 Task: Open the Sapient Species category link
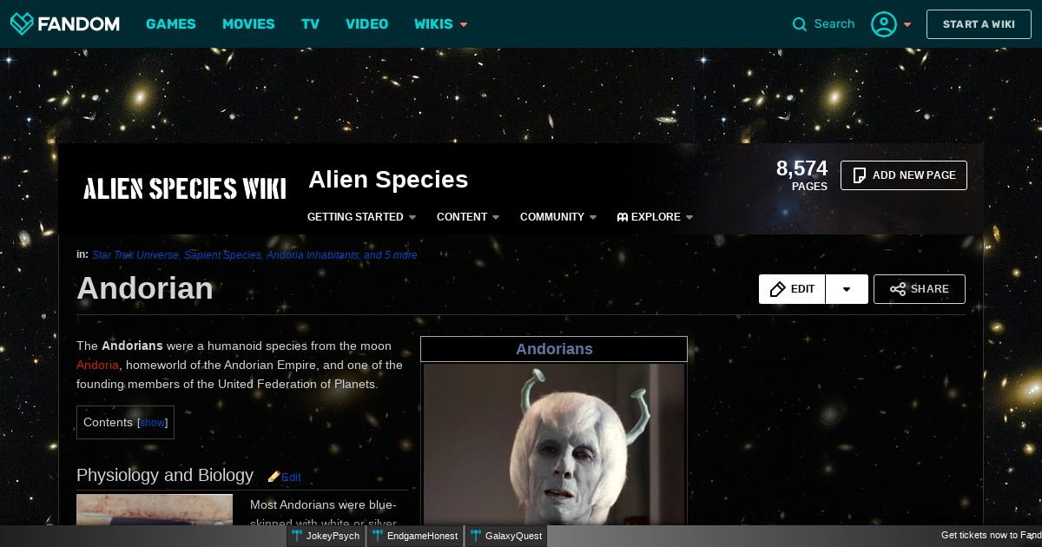coord(222,255)
